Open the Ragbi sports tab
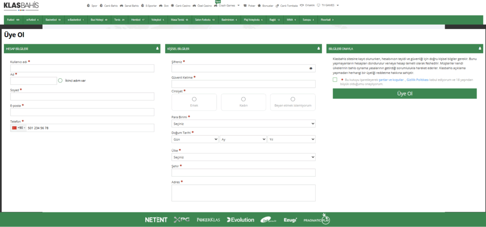The height and width of the screenshot is (227, 486). click(x=275, y=20)
